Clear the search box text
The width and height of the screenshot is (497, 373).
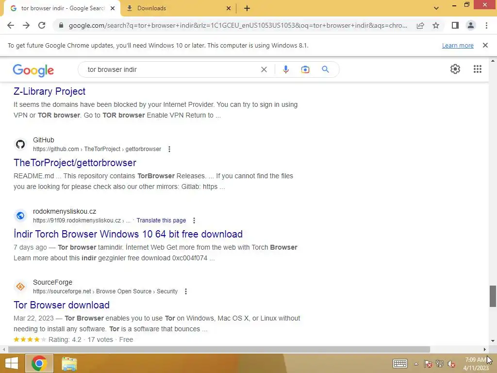(x=264, y=69)
